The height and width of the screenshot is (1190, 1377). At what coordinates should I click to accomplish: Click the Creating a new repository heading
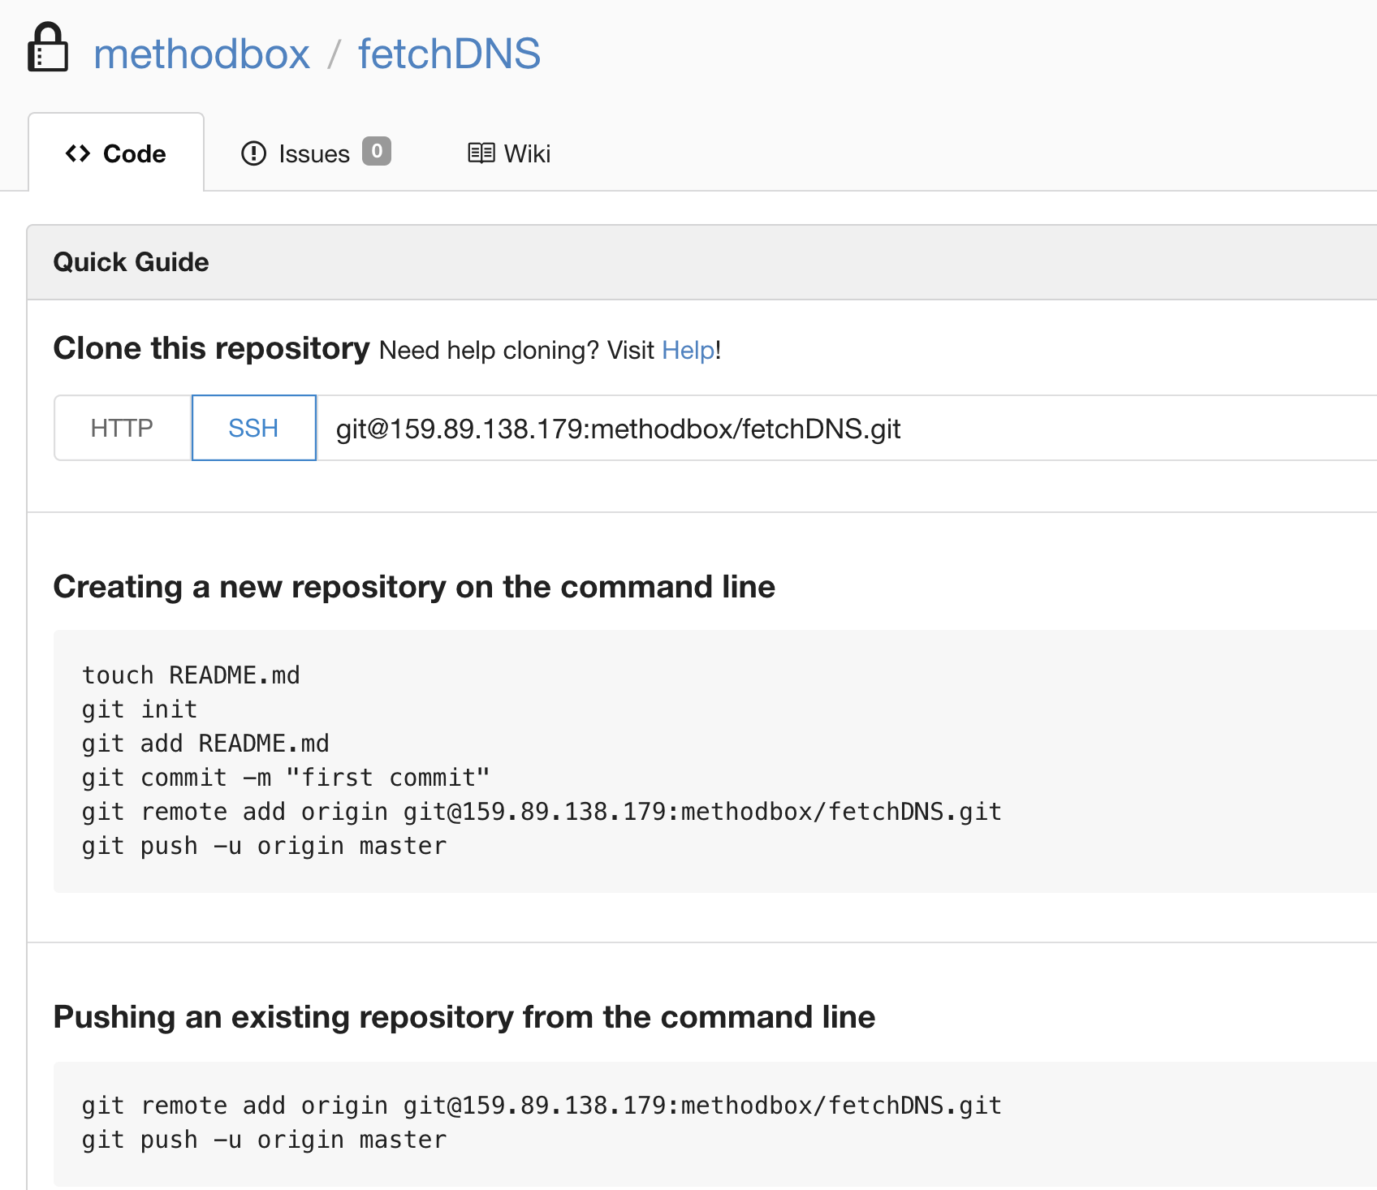(x=414, y=586)
